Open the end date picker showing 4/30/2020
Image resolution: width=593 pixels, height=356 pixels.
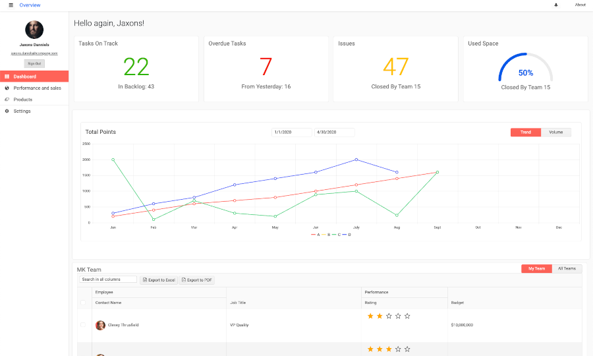coord(334,133)
